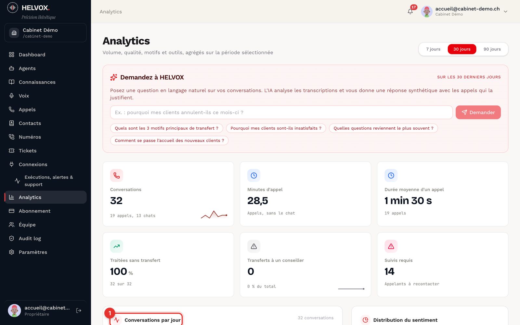Choose suggestion about 3 motifs principaux de transfert
The width and height of the screenshot is (520, 325).
click(166, 128)
